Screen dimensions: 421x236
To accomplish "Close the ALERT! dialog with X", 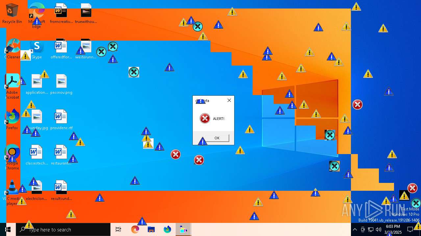I will [229, 100].
